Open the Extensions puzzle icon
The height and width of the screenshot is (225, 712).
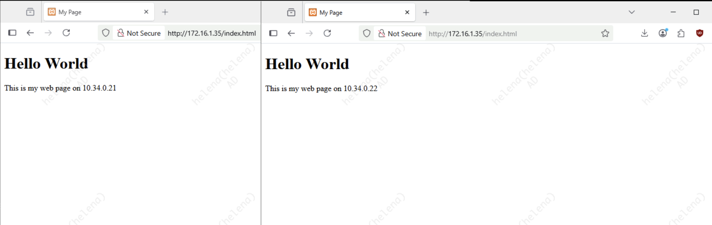[x=681, y=33]
